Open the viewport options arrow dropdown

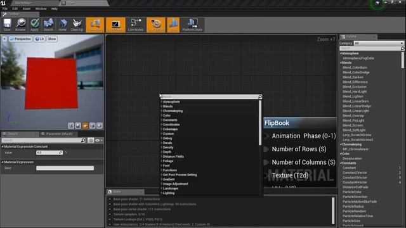[4, 39]
